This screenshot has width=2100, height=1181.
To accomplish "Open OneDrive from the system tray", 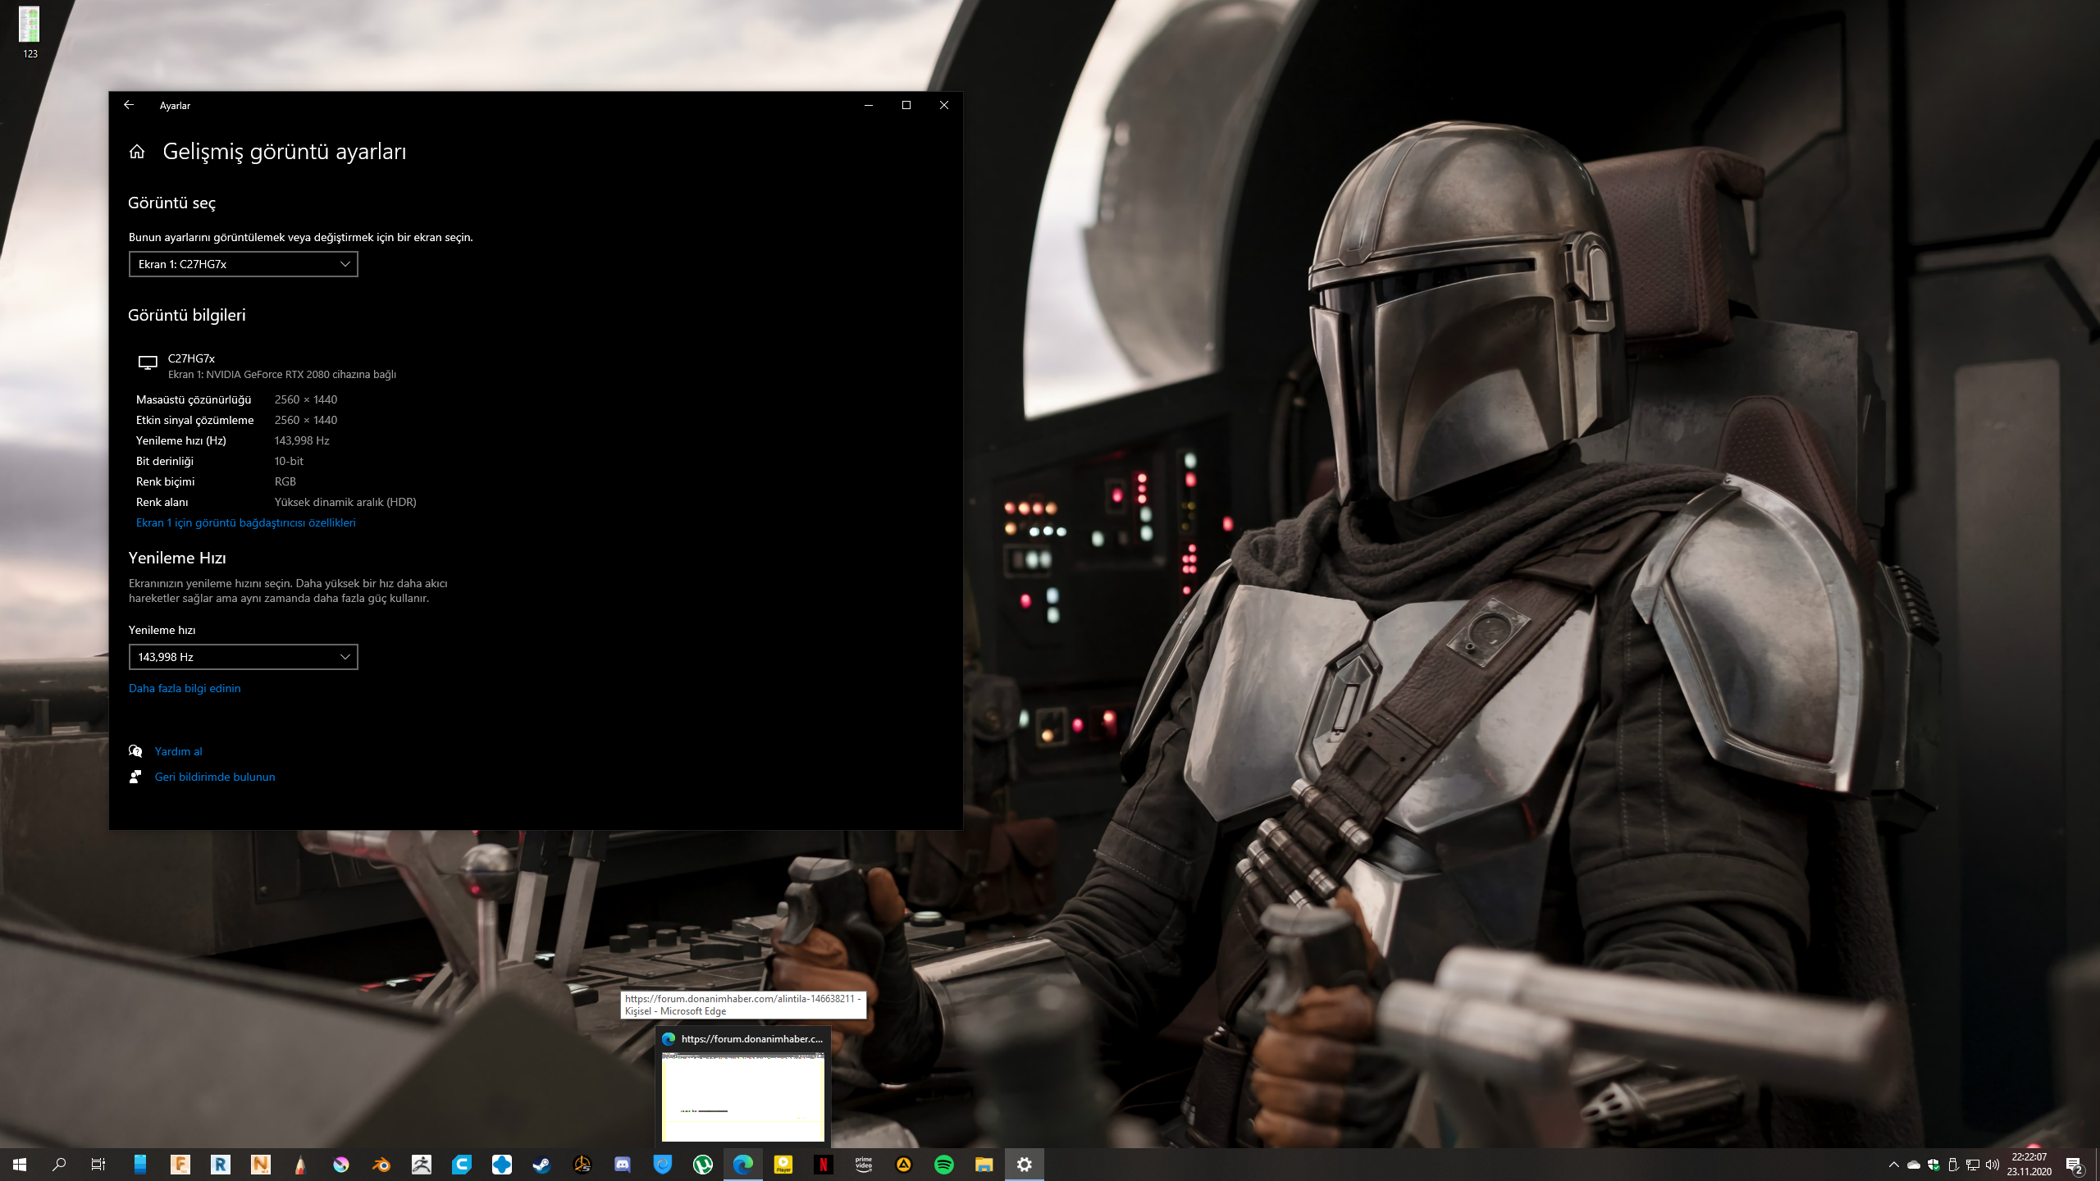I will [x=1914, y=1165].
